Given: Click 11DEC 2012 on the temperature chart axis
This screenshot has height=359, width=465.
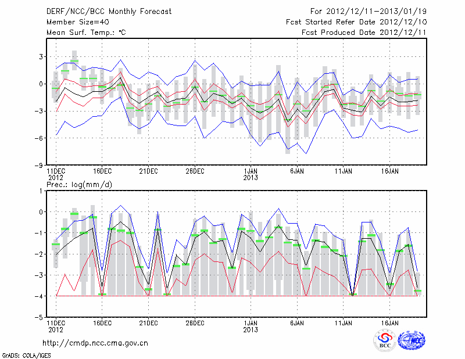Looking at the screenshot, I should (x=56, y=174).
